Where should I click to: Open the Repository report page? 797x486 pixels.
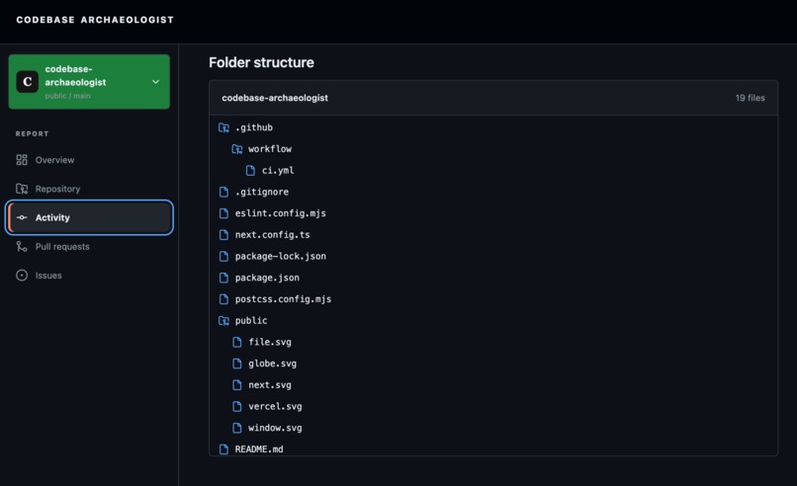[x=89, y=189]
